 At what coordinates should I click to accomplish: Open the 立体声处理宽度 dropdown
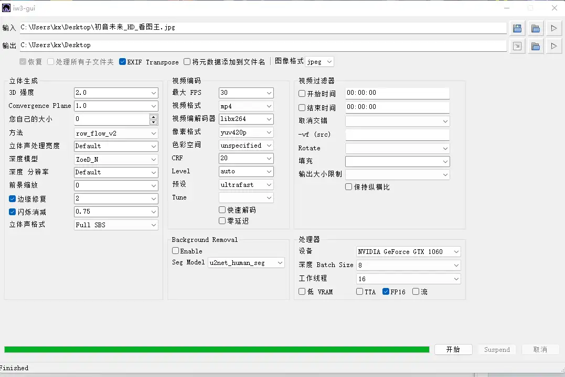(116, 146)
